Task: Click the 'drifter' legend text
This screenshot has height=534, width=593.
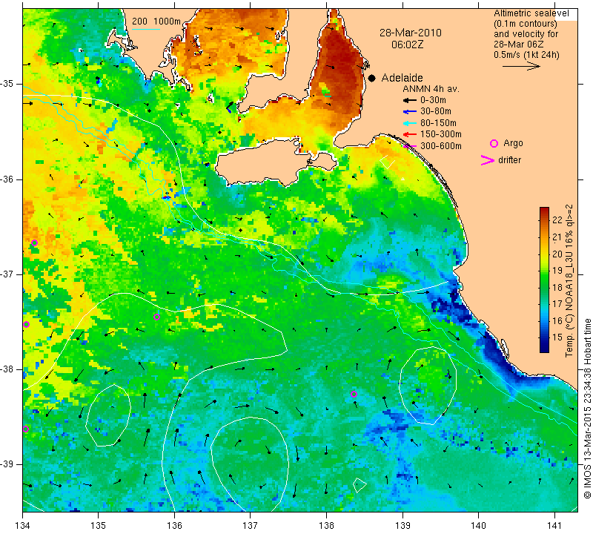Action: 509,160
